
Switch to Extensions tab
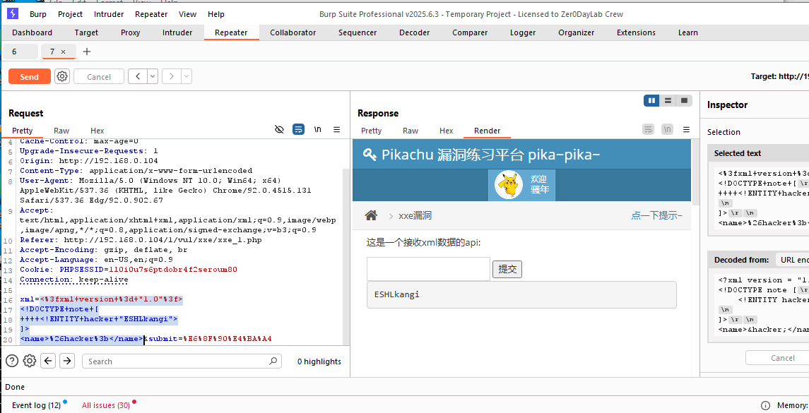636,32
